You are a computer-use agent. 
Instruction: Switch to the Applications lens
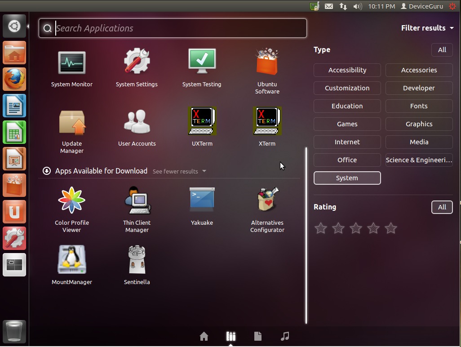click(x=231, y=336)
